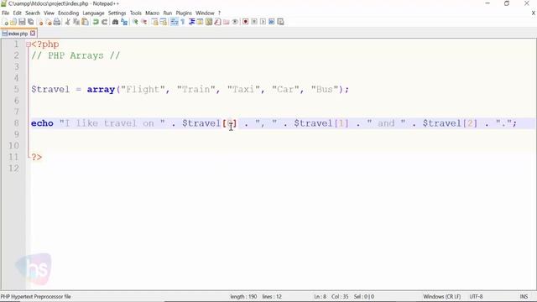Click the Playback macro icon

click(263, 22)
